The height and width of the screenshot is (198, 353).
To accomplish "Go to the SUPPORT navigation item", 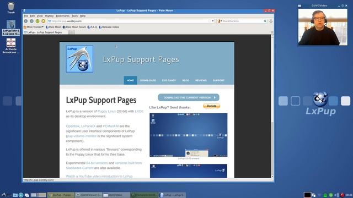I will (218, 80).
